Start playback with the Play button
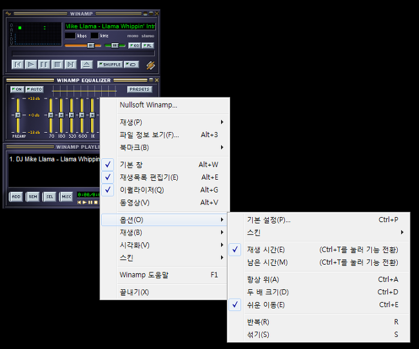Screen dimensions: 419x349 [x=31, y=64]
